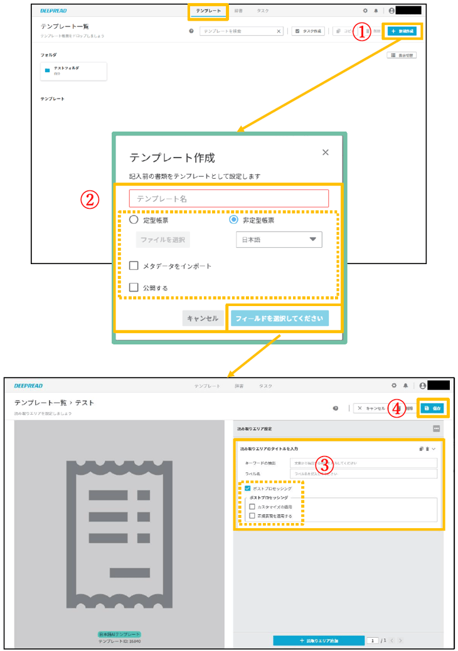The width and height of the screenshot is (458, 651).
Task: Click the 表示切替 view switch button
Action: coord(402,55)
